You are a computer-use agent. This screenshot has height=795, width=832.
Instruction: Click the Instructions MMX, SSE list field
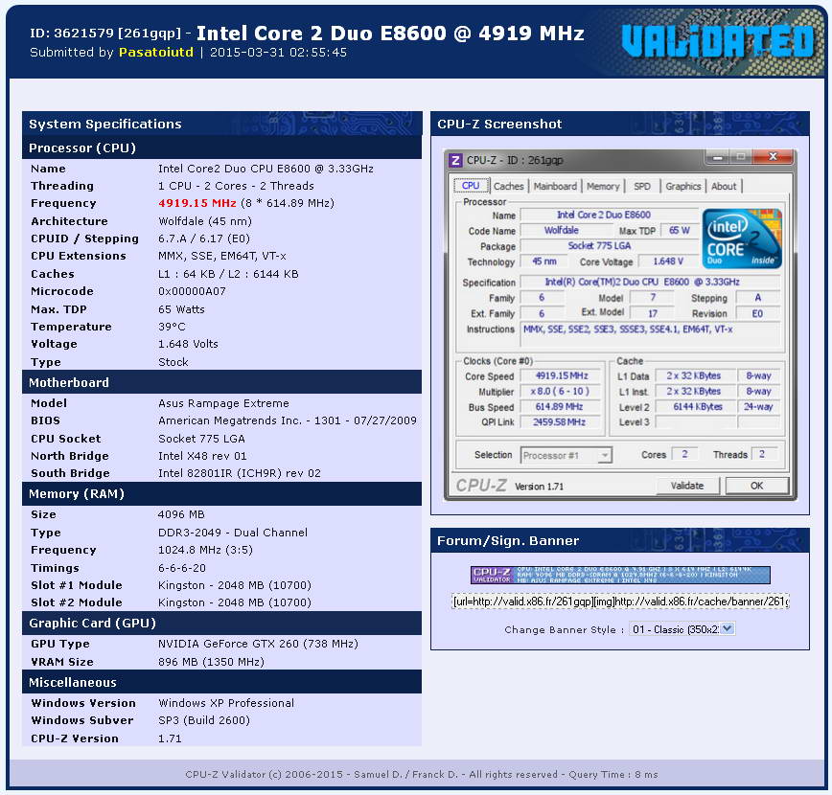pos(651,334)
